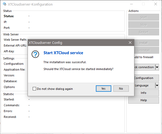Image resolution: width=162 pixels, height=134 pixels.
Task: Expand the Language dropdown arrow
Action: [157, 85]
